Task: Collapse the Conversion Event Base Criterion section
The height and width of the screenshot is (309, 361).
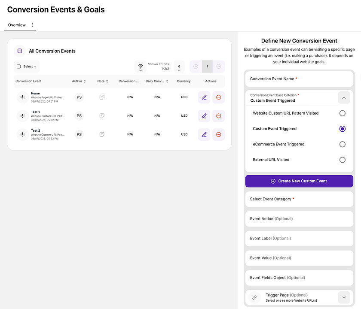Action: [344, 97]
